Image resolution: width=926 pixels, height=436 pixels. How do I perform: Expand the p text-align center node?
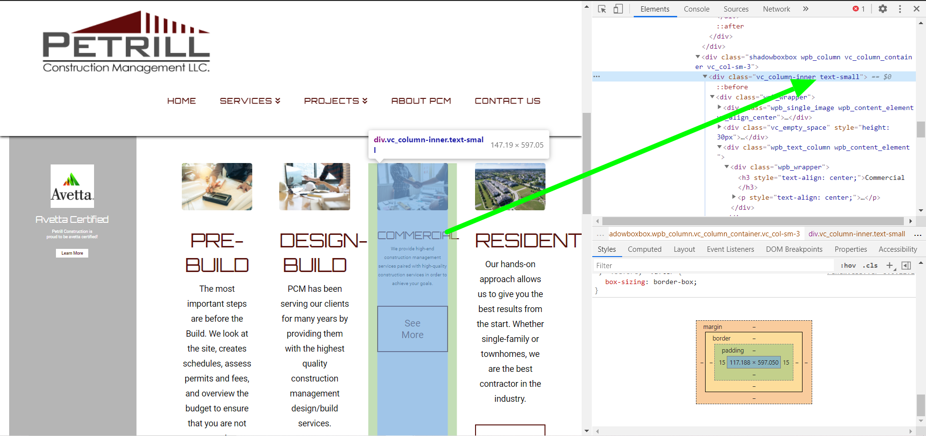[x=734, y=197]
